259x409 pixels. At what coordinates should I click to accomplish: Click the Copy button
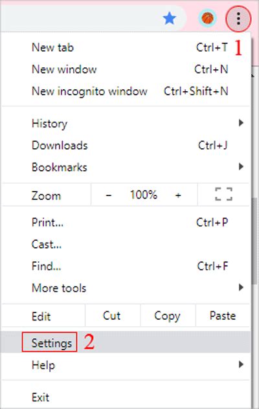point(168,316)
